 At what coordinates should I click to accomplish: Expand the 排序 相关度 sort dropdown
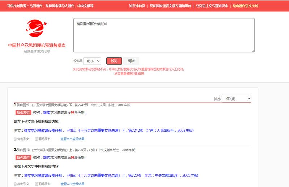(x=236, y=98)
